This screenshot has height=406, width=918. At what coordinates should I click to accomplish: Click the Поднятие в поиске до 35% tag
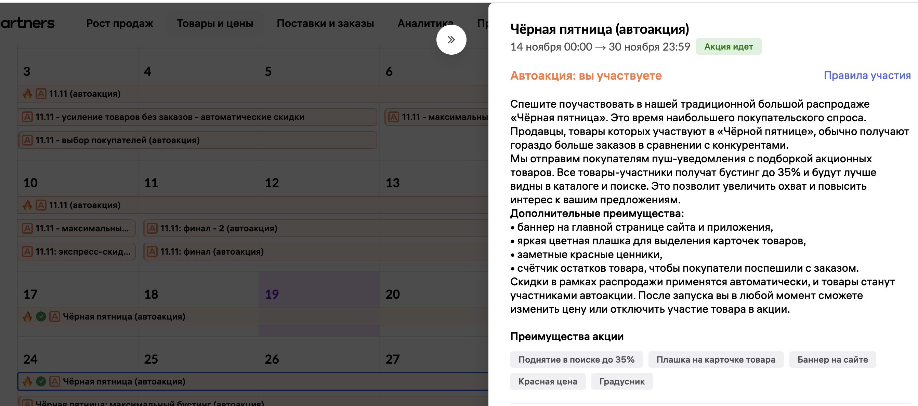(x=576, y=359)
